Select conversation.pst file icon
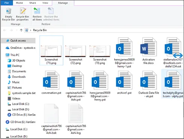 click(x=51, y=80)
